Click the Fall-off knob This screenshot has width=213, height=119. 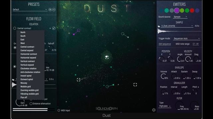click(x=51, y=48)
